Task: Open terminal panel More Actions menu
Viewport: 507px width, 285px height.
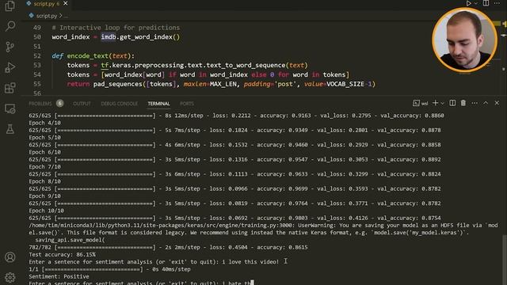Action: point(475,103)
